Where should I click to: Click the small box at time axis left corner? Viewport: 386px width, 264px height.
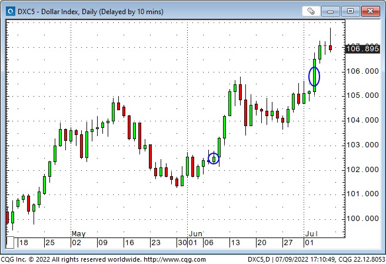pyautogui.click(x=10, y=243)
